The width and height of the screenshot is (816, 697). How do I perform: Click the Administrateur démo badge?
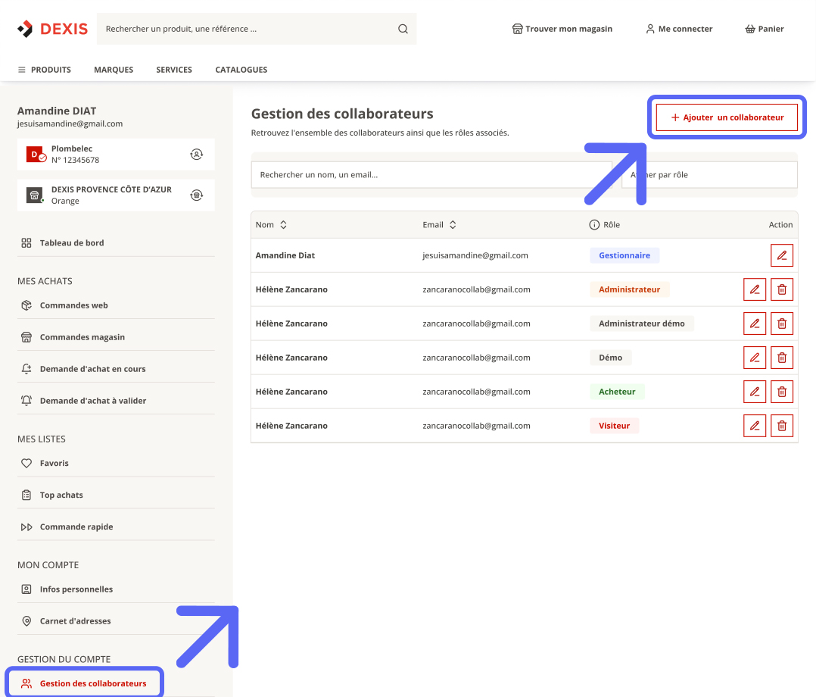click(642, 323)
